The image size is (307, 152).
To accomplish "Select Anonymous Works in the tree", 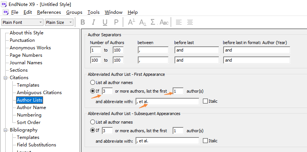I will click(x=30, y=48).
